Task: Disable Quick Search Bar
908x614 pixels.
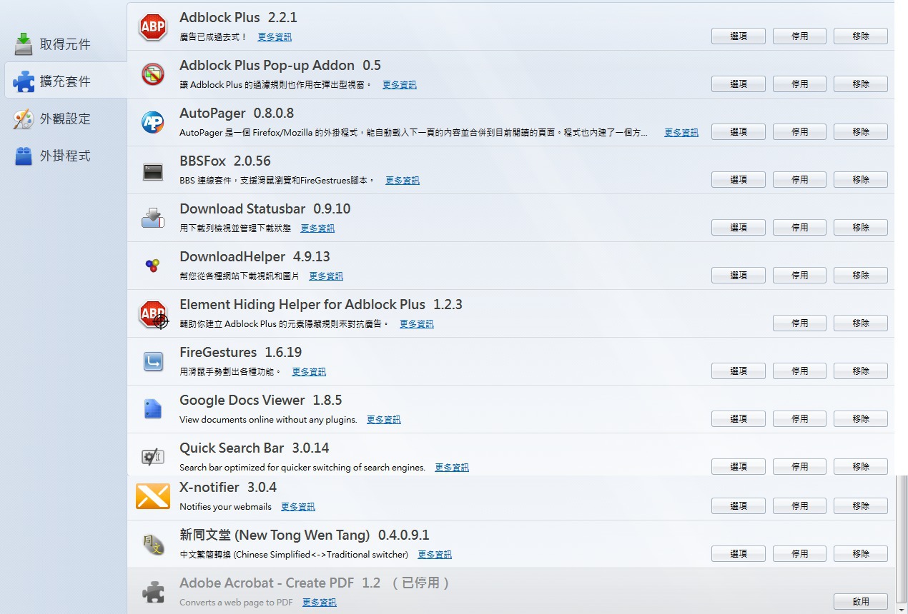Action: coord(799,467)
